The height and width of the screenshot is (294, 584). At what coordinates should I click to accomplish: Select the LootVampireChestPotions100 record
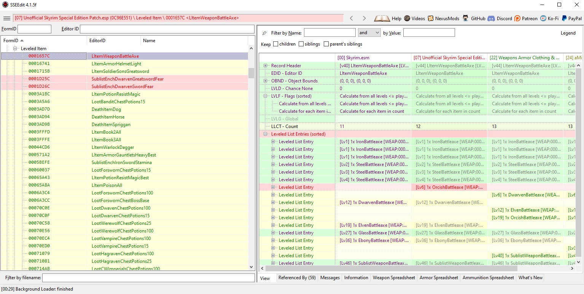(124, 239)
